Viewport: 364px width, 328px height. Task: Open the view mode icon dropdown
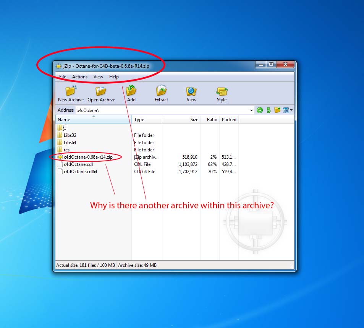(288, 110)
